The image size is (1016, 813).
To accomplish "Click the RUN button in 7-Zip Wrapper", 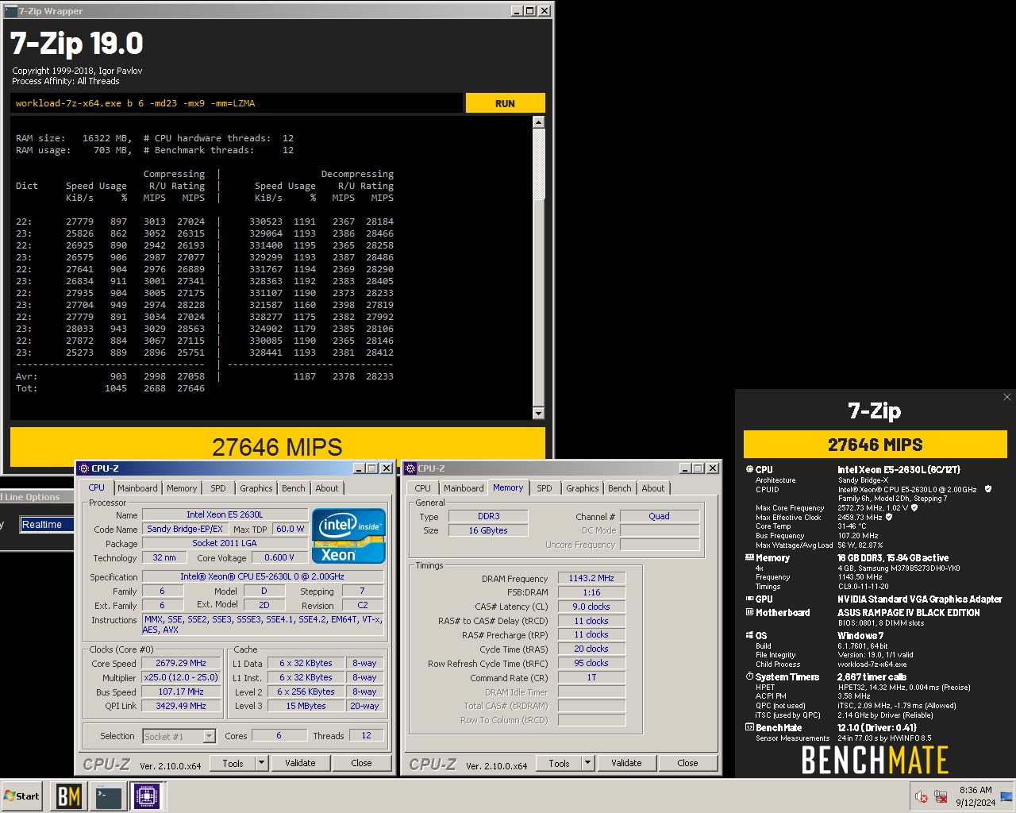I will click(505, 103).
